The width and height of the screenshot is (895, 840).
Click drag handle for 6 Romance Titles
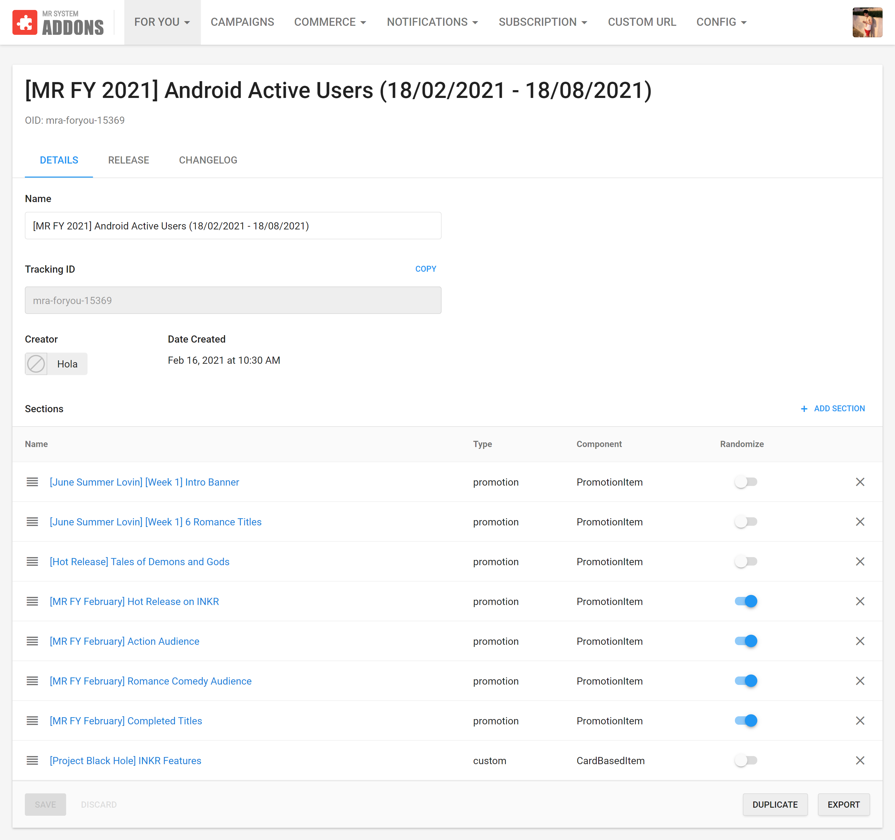click(x=32, y=522)
